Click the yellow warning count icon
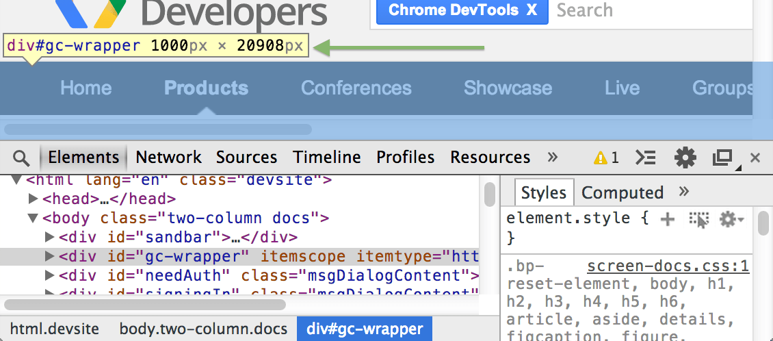The image size is (773, 341). (x=605, y=158)
